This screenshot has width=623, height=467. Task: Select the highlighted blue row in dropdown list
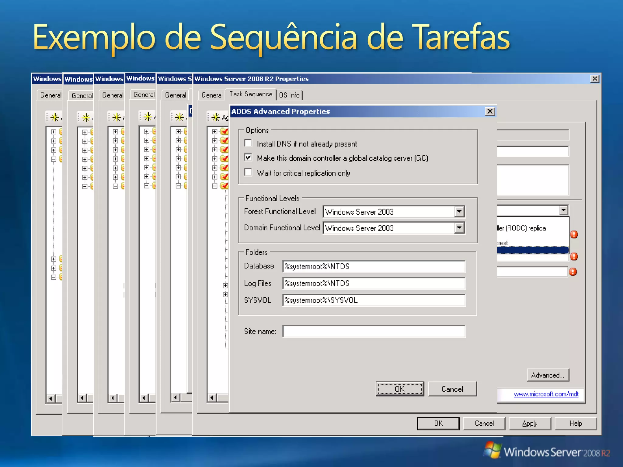click(533, 250)
